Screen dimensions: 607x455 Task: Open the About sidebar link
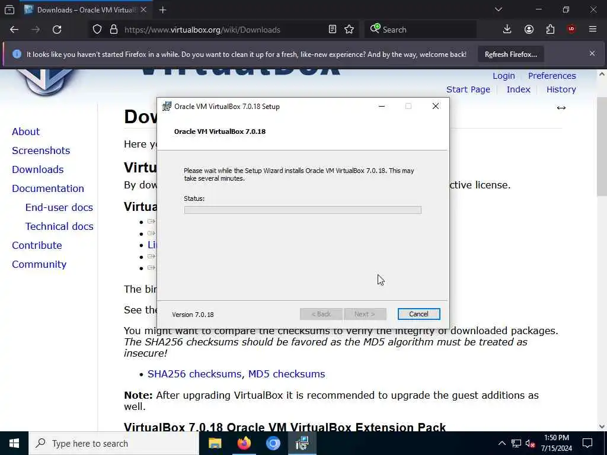25,132
